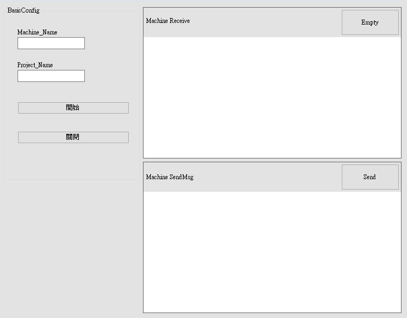407x318 pixels.
Task: Focus the Project_Name text box
Action: tap(51, 76)
